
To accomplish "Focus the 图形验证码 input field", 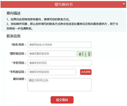I will click(52, 54).
